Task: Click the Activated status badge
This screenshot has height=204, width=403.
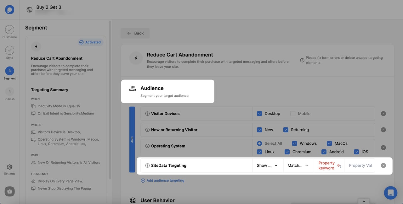Action: (x=90, y=42)
